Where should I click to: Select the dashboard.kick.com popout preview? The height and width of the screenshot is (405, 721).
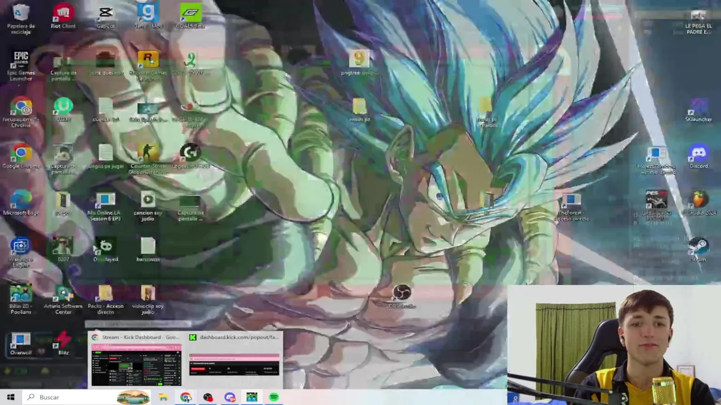pos(234,360)
